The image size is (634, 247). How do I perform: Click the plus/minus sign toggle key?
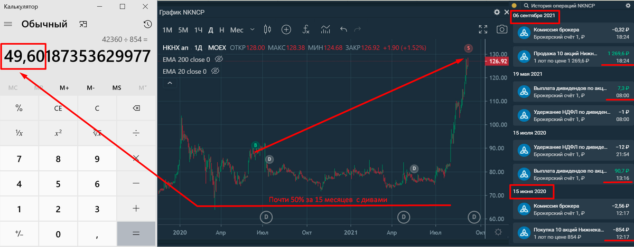[19, 234]
